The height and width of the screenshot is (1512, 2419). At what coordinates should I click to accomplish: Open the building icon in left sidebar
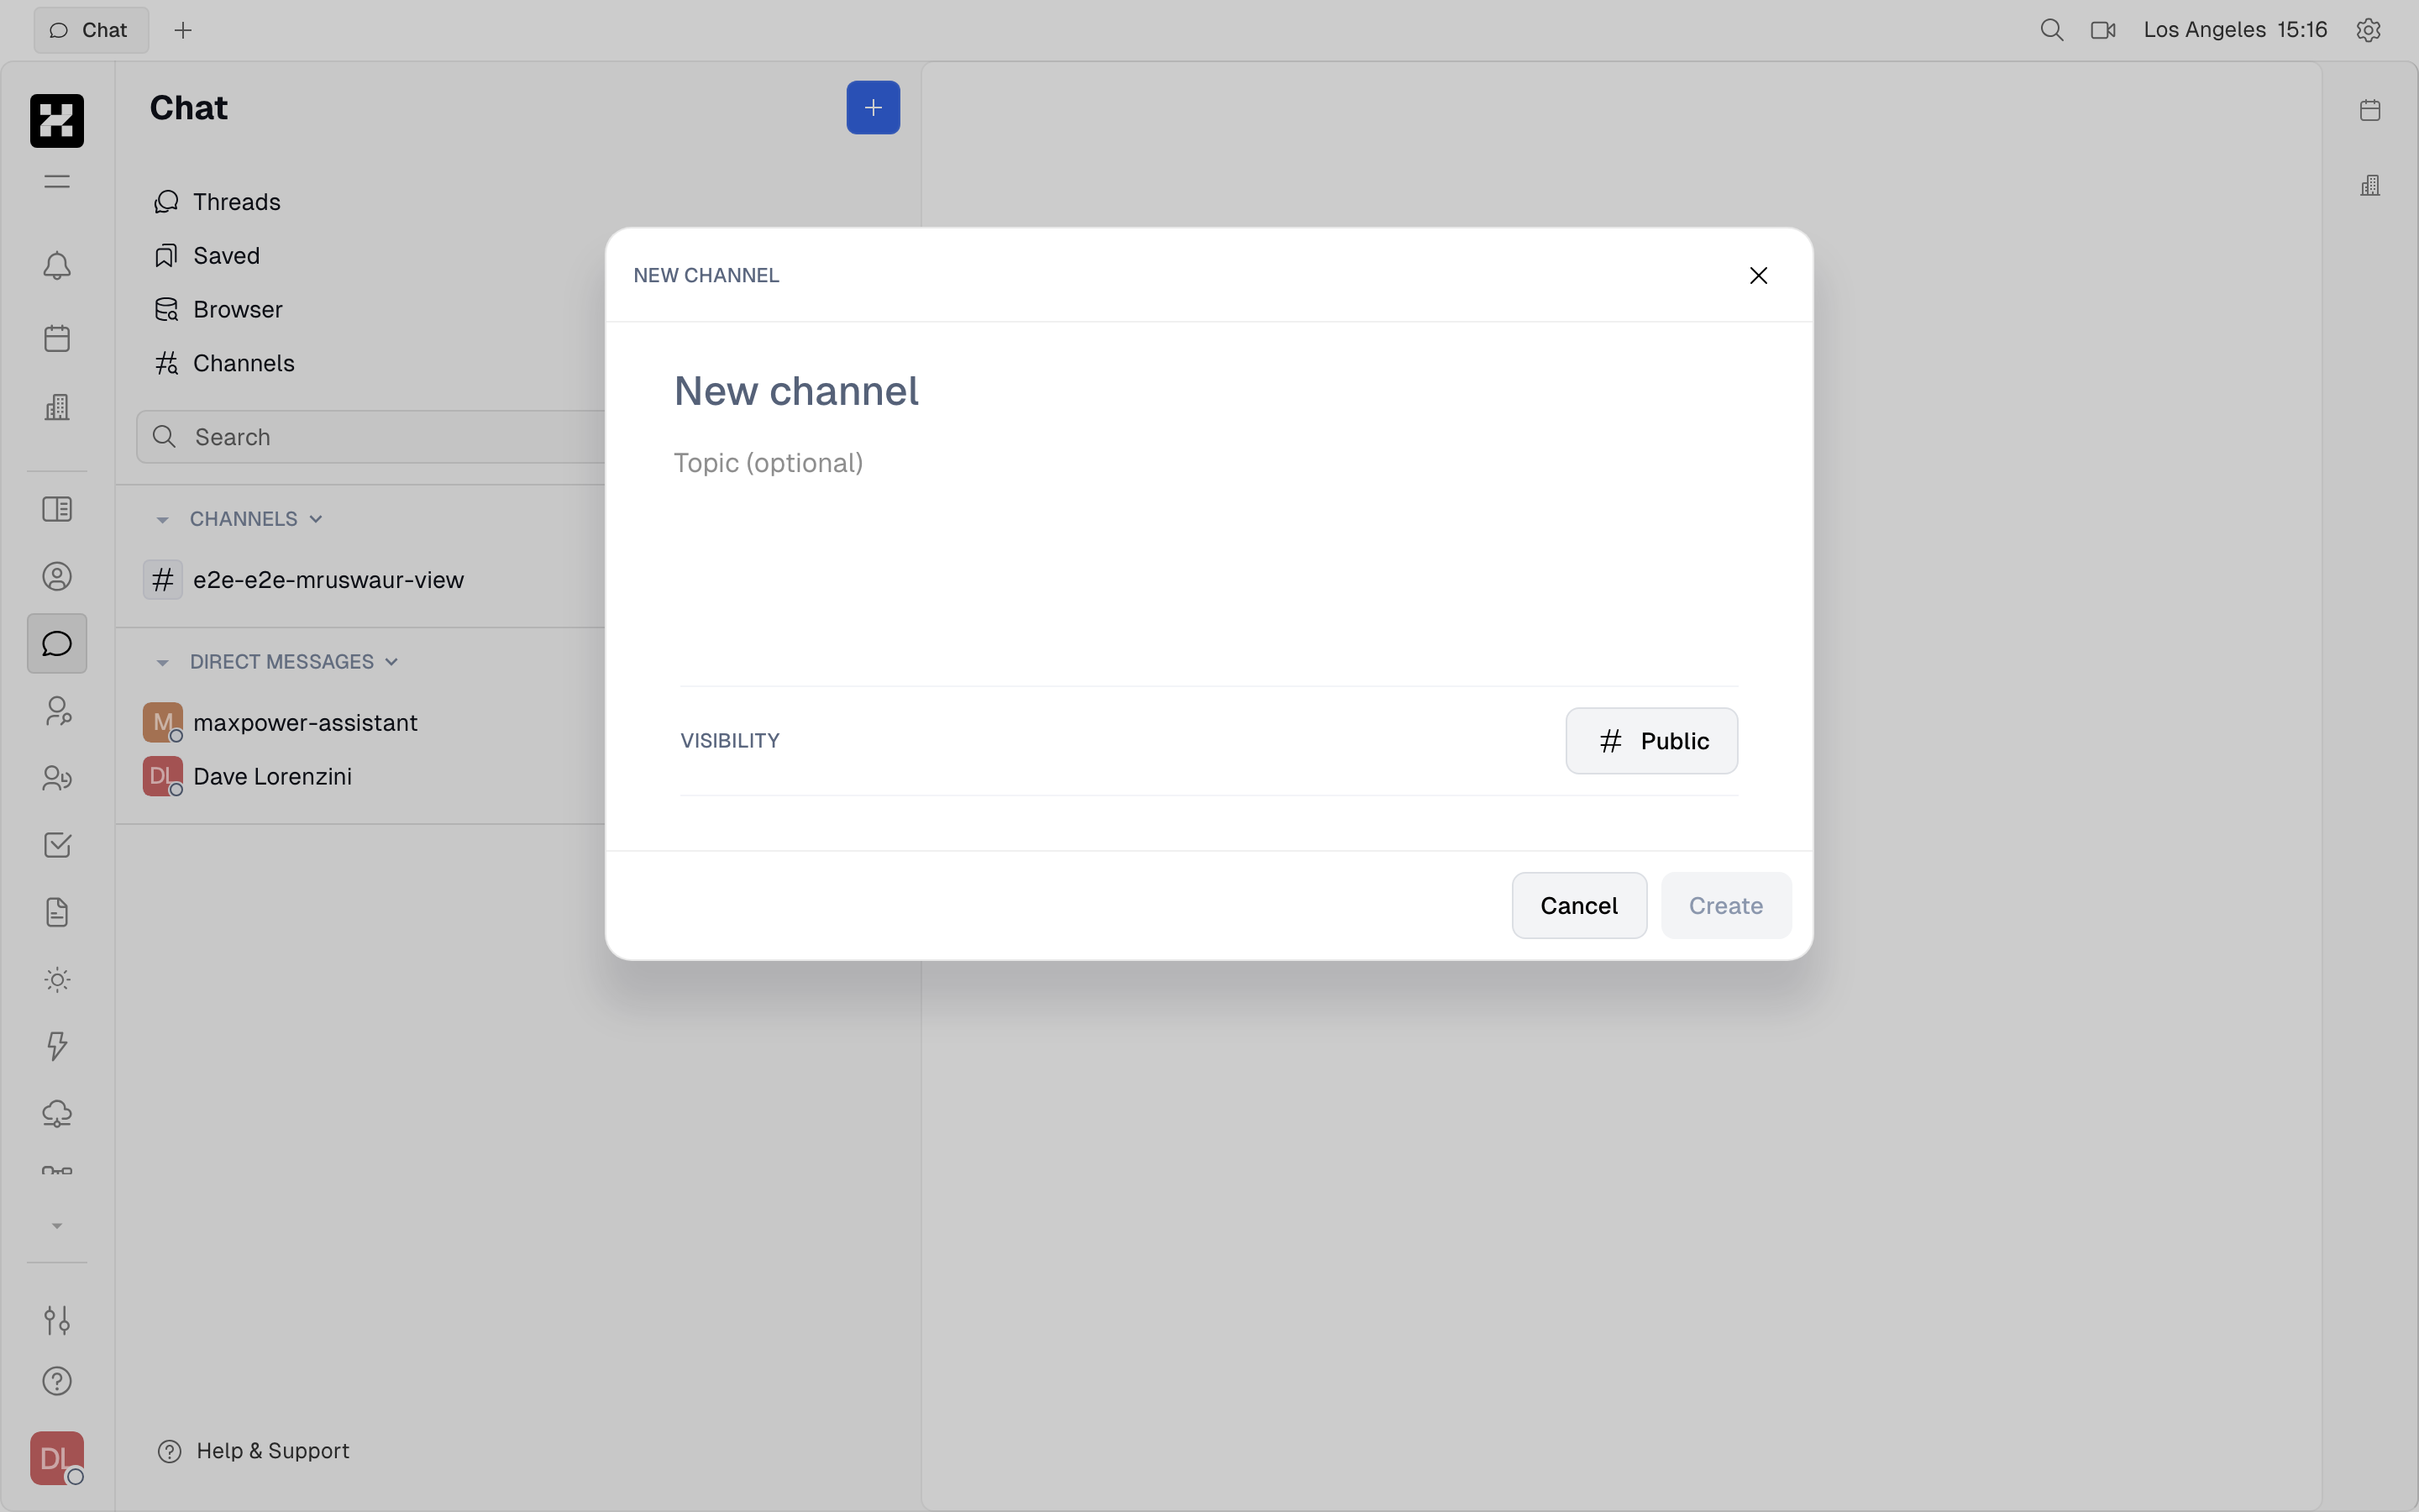click(x=57, y=407)
